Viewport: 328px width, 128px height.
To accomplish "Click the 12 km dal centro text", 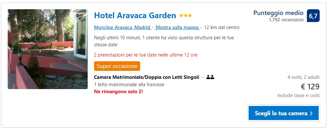I will pyautogui.click(x=222, y=27).
